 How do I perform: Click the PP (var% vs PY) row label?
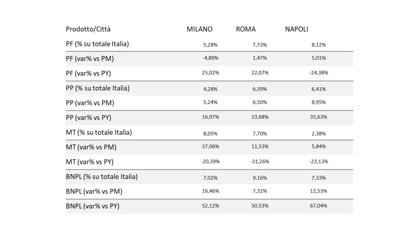88,118
